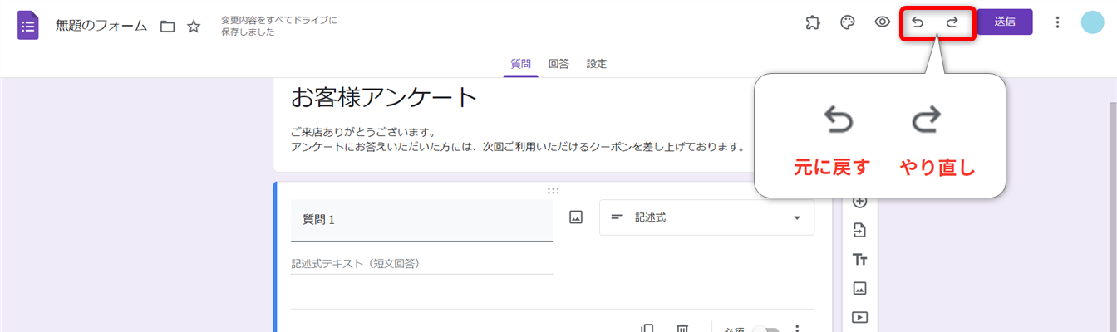
Task: Open the header's three-dot more menu
Action: pos(1057,22)
